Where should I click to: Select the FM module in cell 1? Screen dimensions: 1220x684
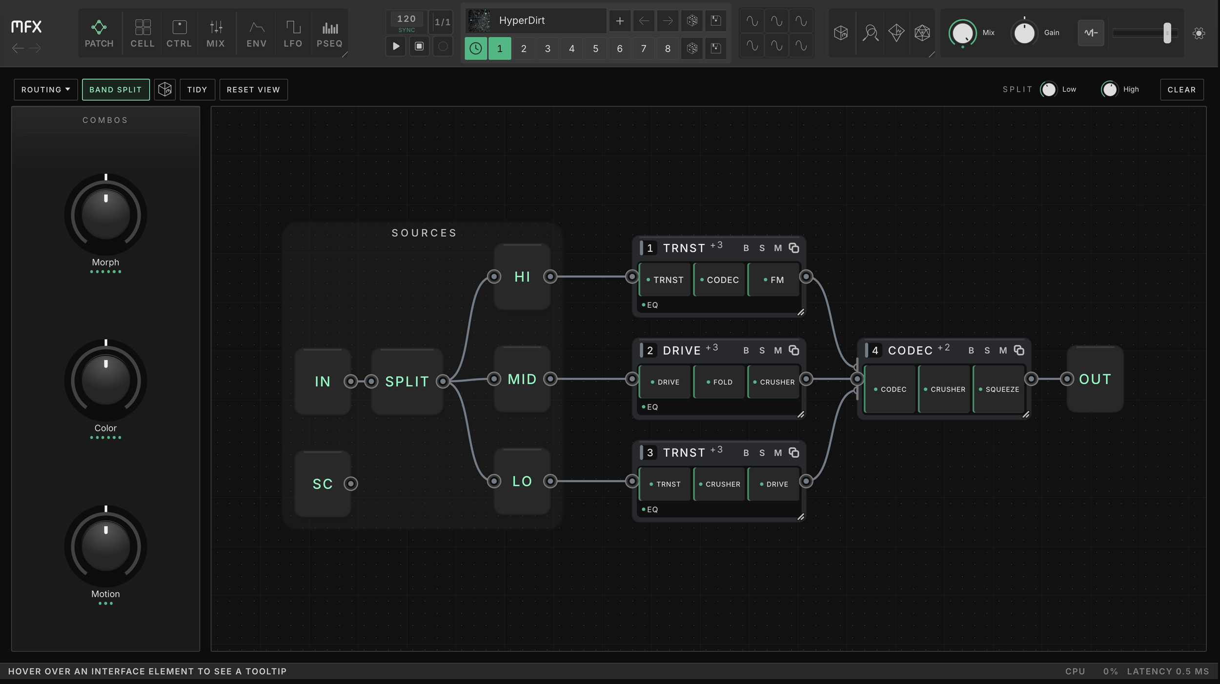[x=773, y=280]
